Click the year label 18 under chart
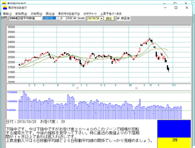 (136, 88)
